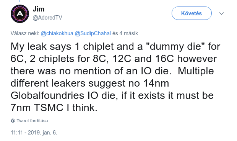Image resolution: width=237 pixels, height=141 pixels.
Task: Open the tweet timestamp 11:11 - 2019. jan. 6.
Action: pyautogui.click(x=34, y=133)
